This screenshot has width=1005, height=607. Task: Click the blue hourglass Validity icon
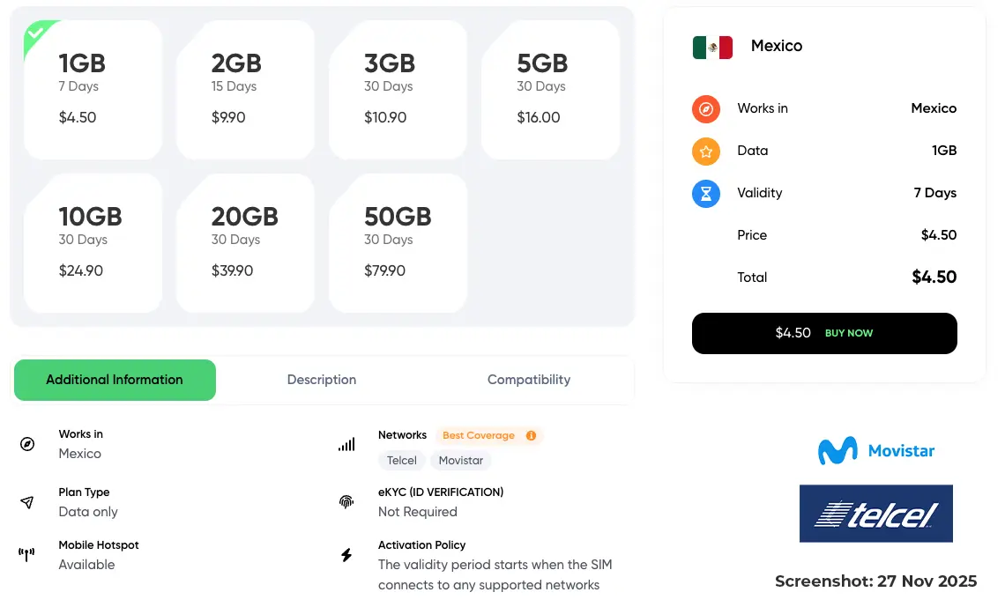click(706, 194)
